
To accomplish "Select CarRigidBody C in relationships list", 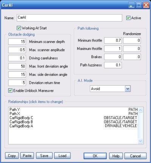I will tap(73, 118).
